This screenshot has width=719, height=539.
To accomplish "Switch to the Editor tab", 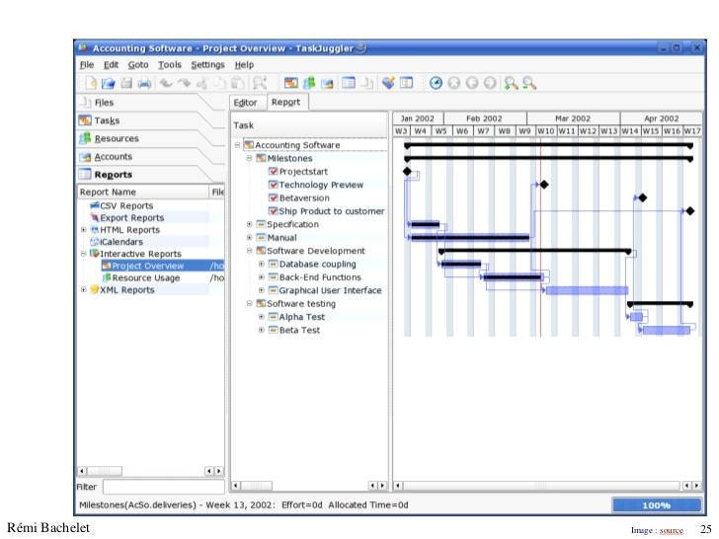I will pos(245,102).
